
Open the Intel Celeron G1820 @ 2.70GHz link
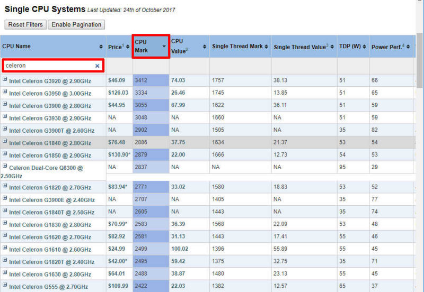point(50,188)
